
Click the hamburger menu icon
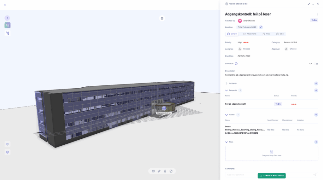click(x=5, y=5)
